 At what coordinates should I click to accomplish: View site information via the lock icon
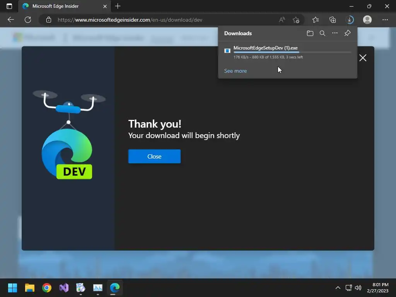(49, 20)
